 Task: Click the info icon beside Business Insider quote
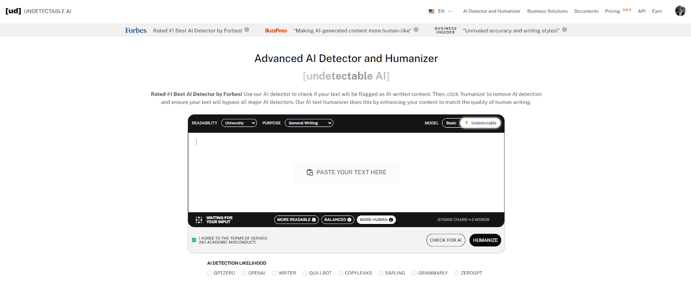[564, 30]
